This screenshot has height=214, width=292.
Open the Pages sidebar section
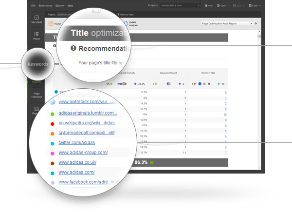pyautogui.click(x=36, y=36)
